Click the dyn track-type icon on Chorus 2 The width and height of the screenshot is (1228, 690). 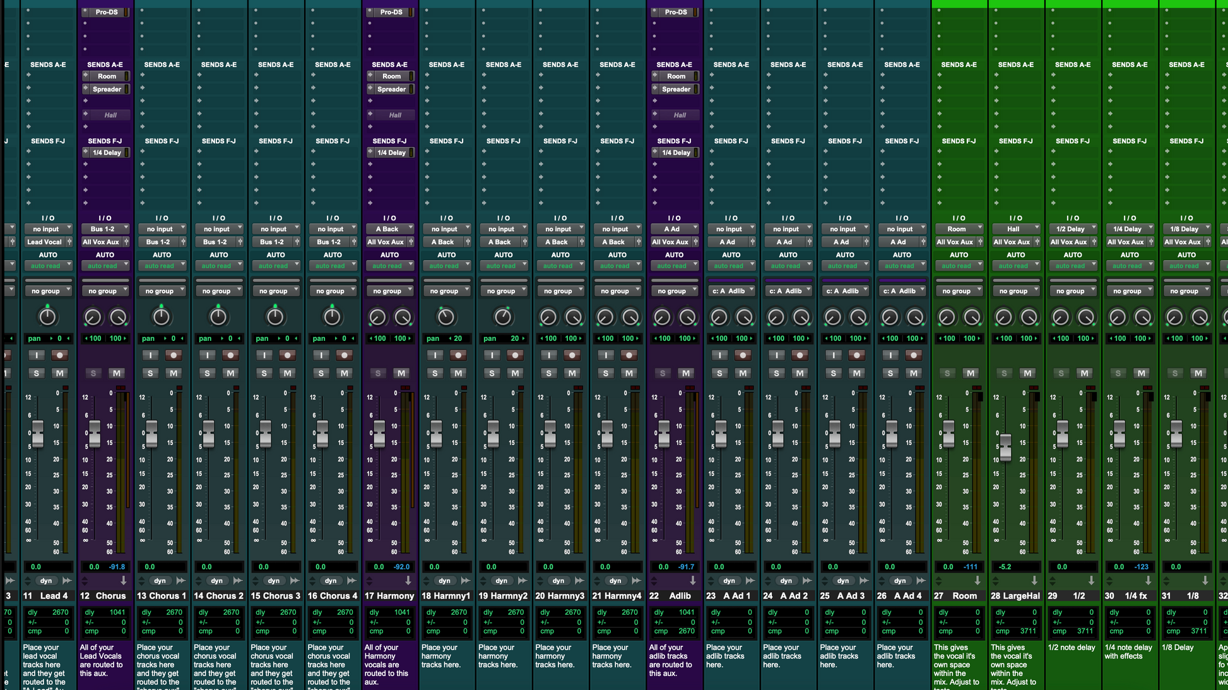pyautogui.click(x=217, y=580)
